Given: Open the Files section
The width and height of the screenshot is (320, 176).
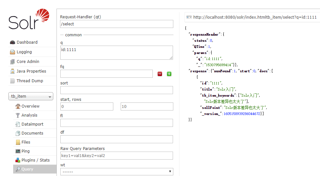Looking at the screenshot, I should (26, 142).
